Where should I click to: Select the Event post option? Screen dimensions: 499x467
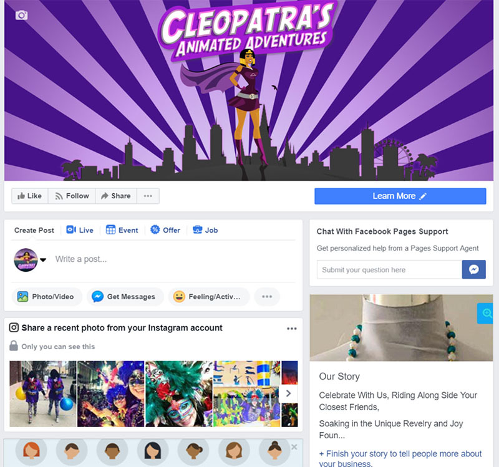(x=122, y=230)
